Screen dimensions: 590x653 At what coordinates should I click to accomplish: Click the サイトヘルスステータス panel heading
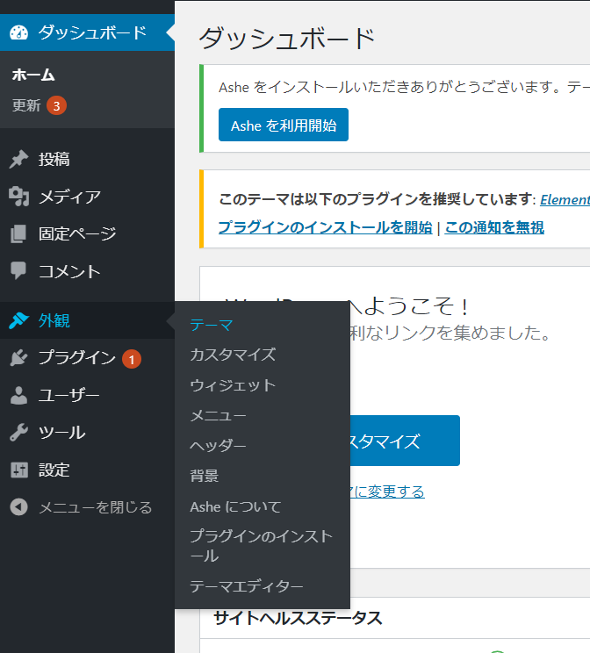298,618
